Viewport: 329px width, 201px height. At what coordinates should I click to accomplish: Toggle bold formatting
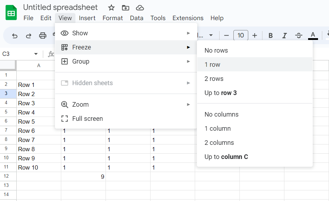click(271, 35)
